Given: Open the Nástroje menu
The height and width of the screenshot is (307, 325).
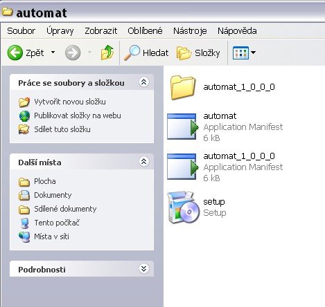Looking at the screenshot, I should pos(190,31).
